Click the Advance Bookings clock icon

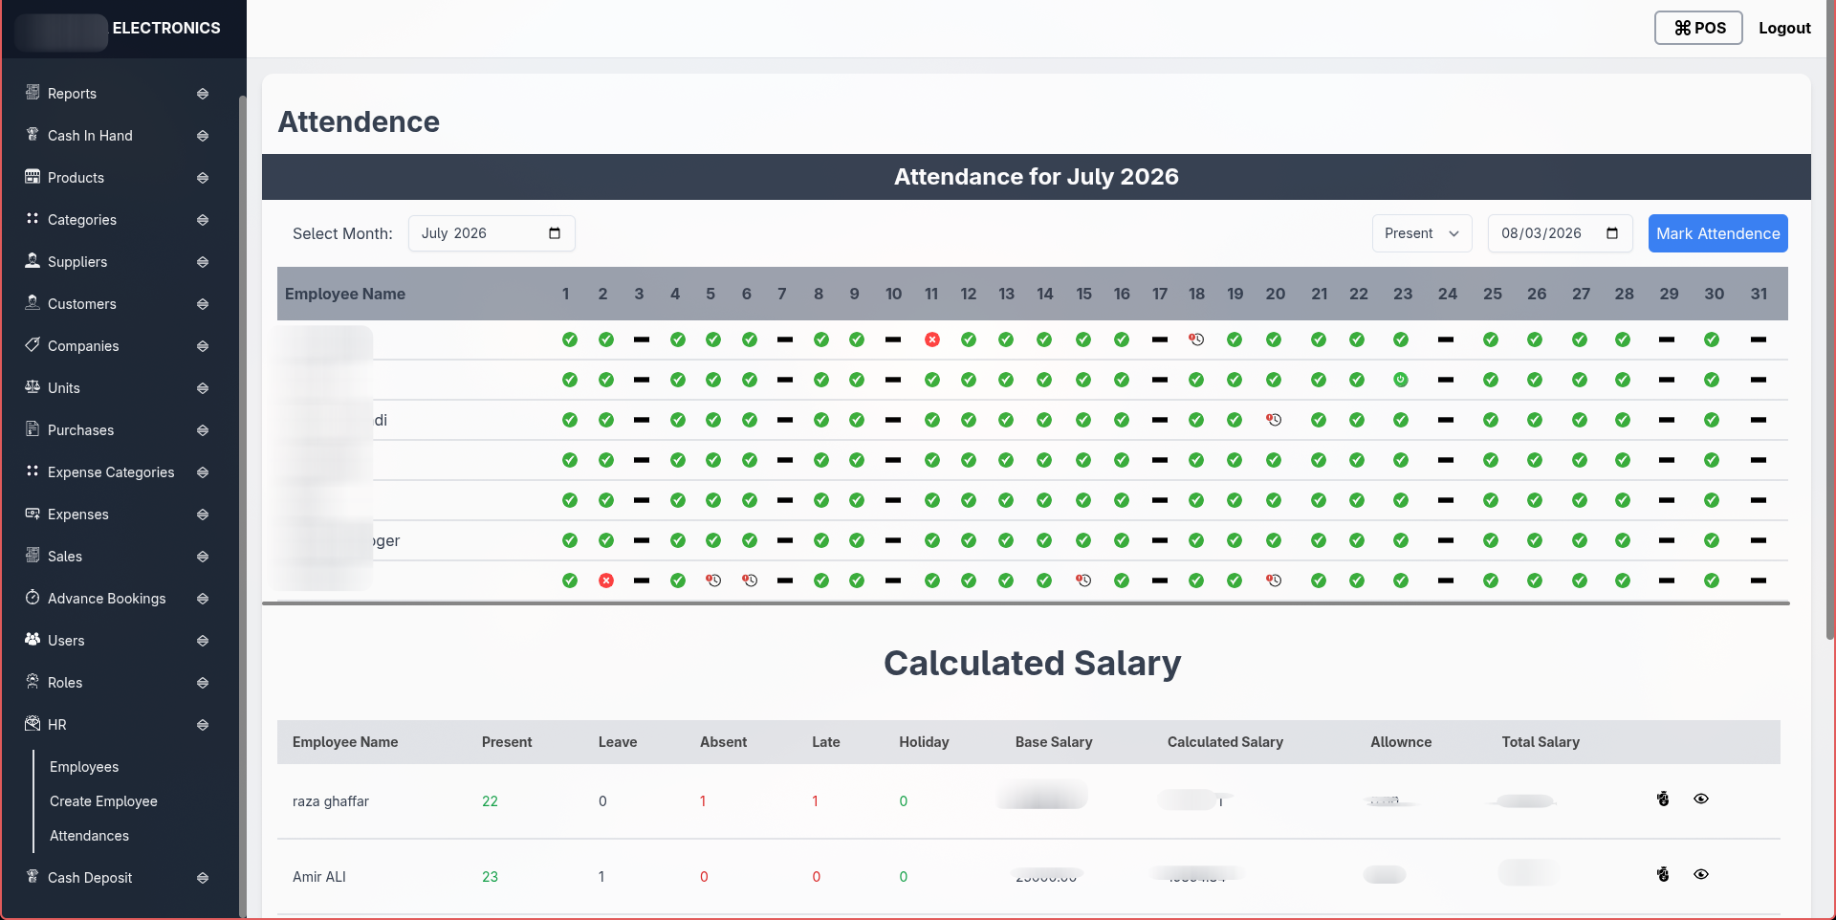(33, 598)
